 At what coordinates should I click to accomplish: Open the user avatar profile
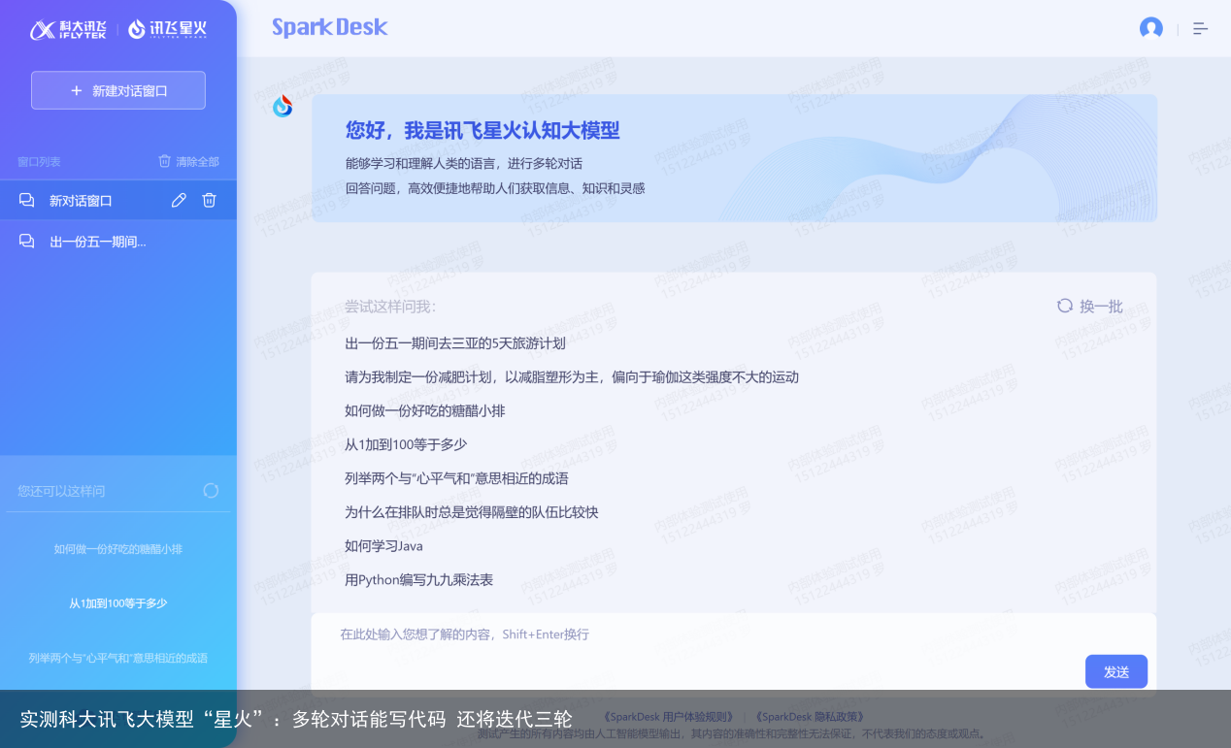tap(1151, 28)
